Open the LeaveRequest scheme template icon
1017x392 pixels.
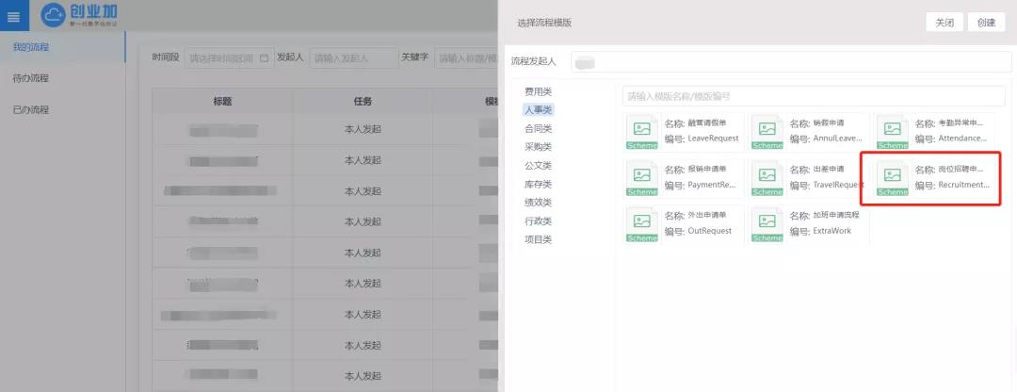point(642,131)
